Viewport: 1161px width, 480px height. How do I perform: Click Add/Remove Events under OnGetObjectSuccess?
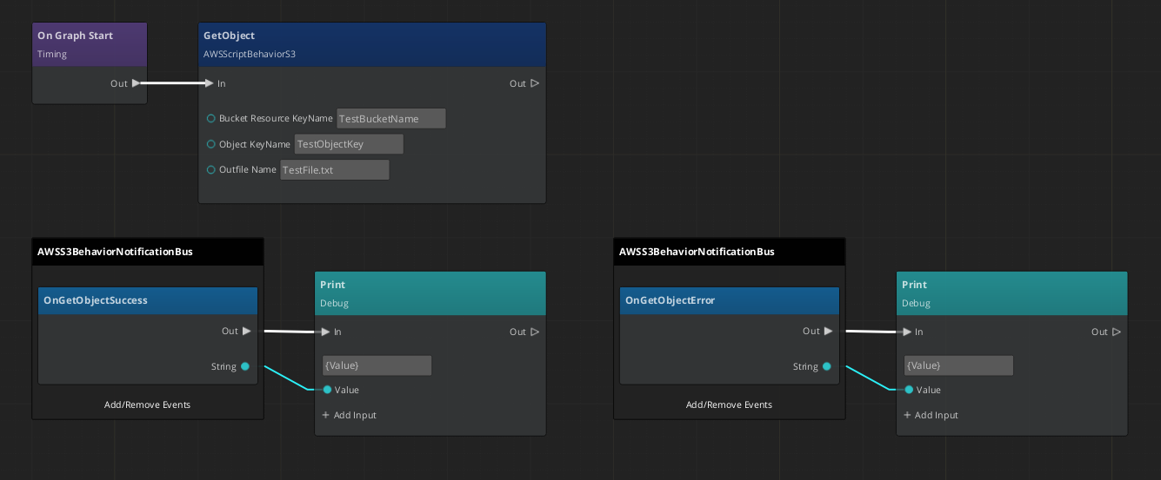point(147,404)
